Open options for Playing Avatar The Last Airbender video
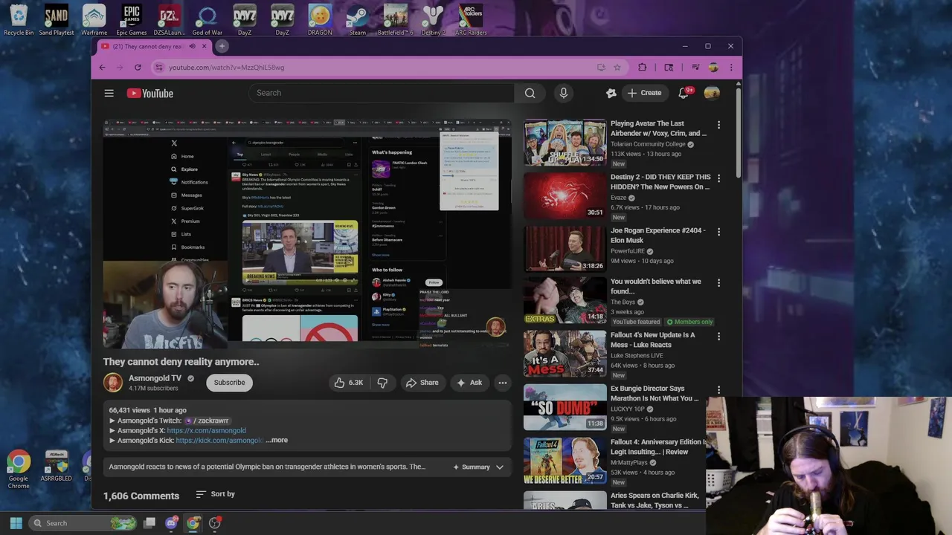Screen dimensions: 952x535 tap(718, 125)
